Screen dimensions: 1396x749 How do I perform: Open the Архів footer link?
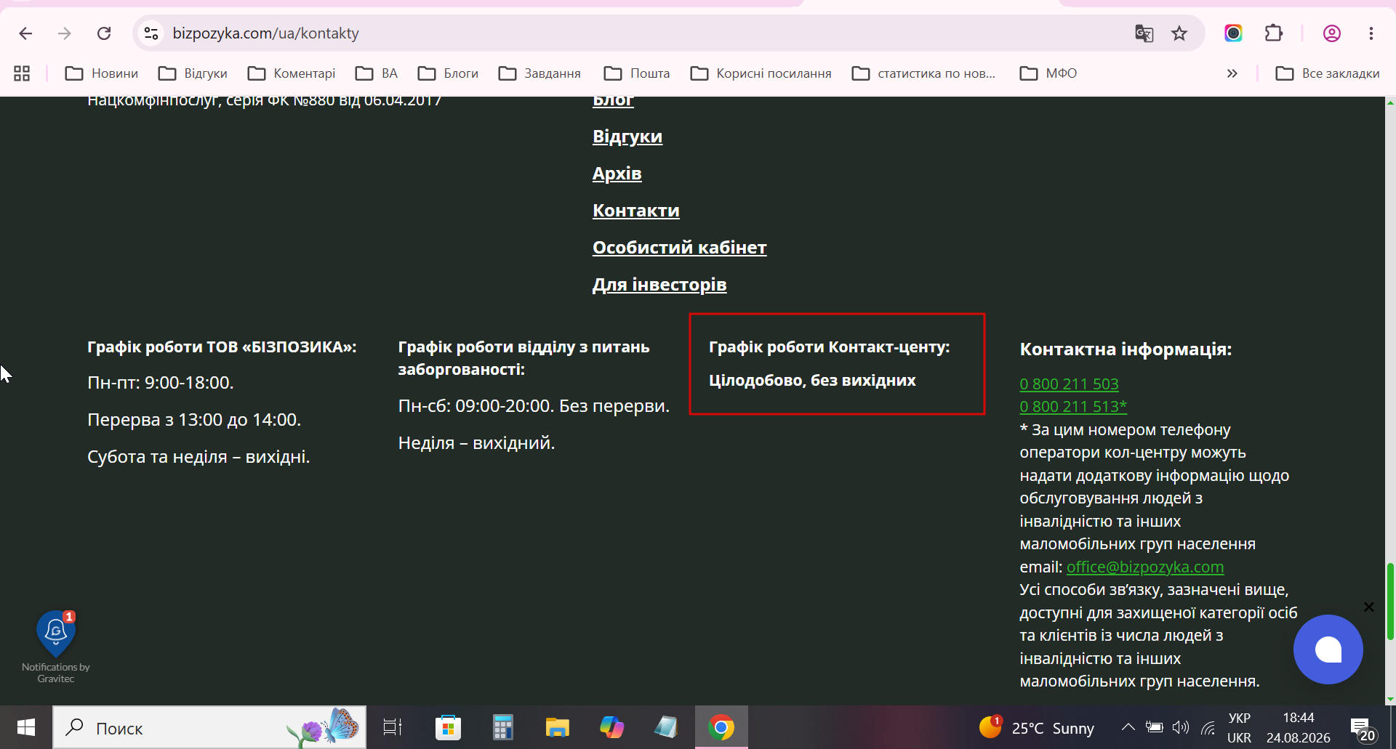point(617,174)
